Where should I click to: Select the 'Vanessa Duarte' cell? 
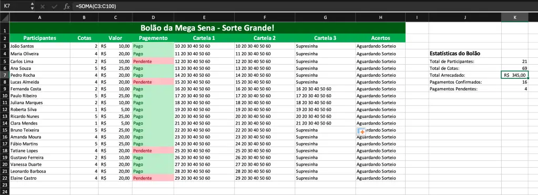40,164
